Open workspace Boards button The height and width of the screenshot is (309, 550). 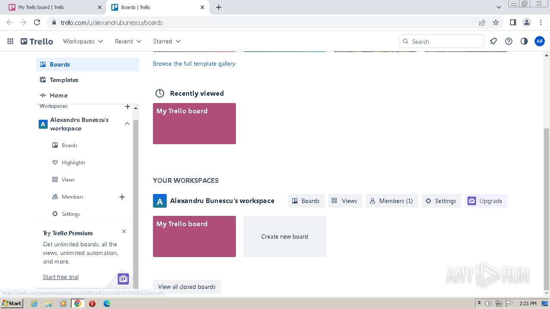click(x=306, y=201)
